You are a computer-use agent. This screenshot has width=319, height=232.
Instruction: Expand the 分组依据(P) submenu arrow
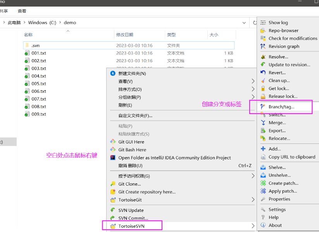pos(253,97)
